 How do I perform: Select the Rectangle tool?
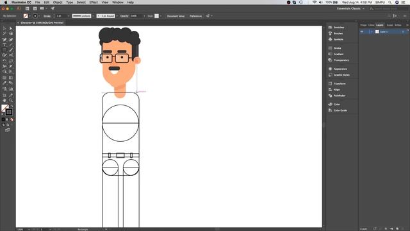(x=4, y=50)
